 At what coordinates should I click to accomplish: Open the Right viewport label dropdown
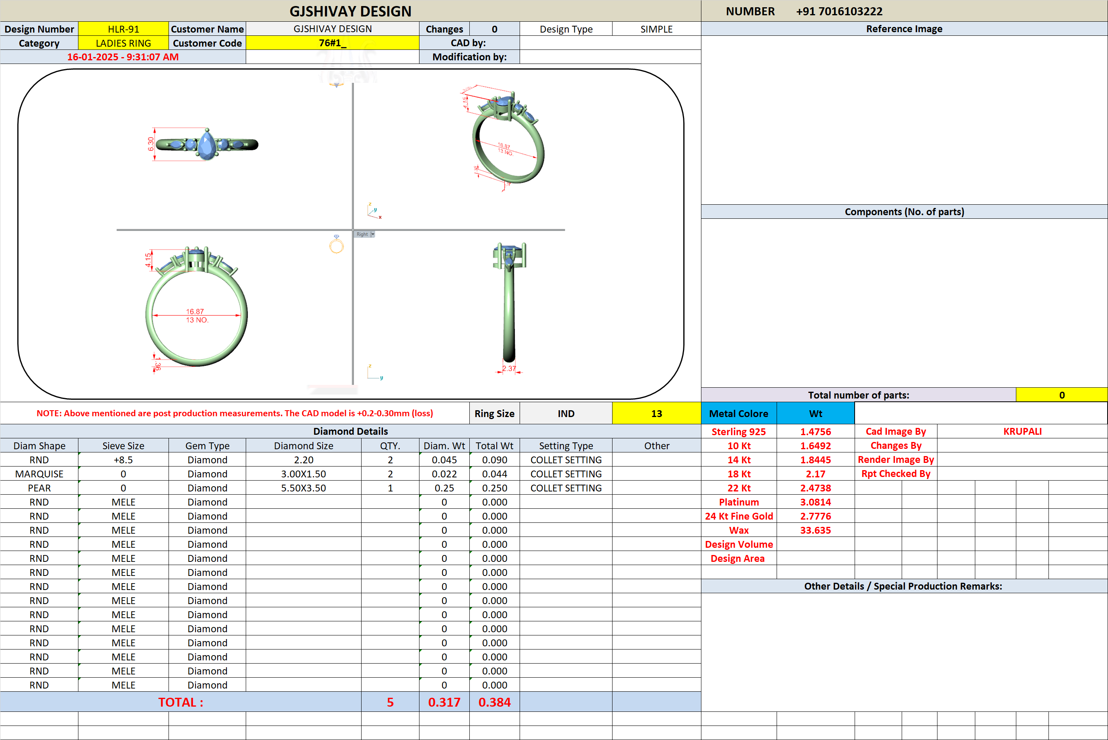click(373, 234)
